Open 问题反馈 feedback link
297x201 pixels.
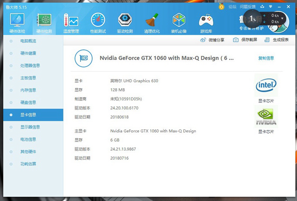[248, 7]
